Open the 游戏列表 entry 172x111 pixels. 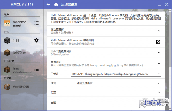click(22, 53)
